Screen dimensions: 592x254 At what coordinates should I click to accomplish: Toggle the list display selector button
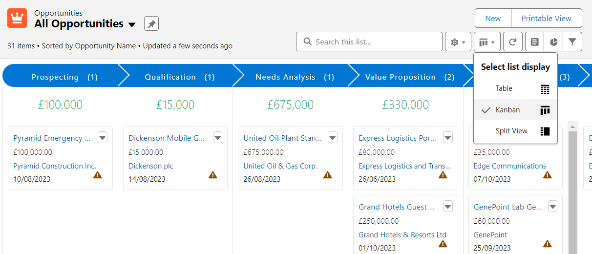click(487, 42)
